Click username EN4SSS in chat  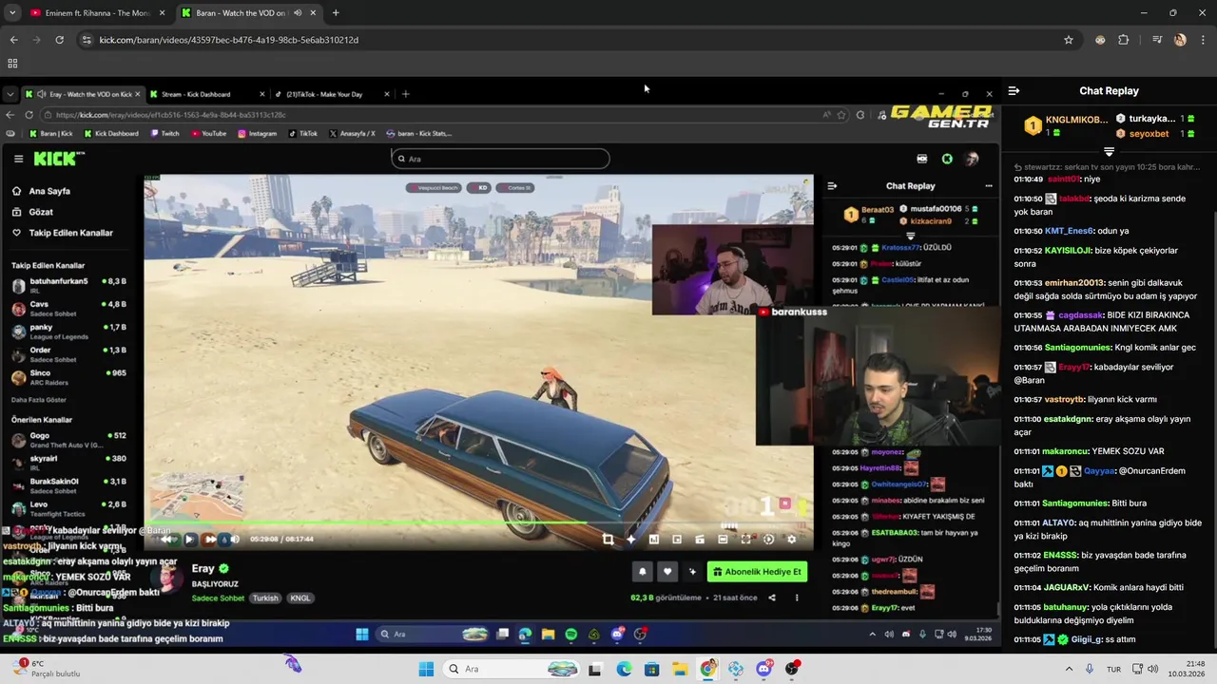coord(1060,556)
